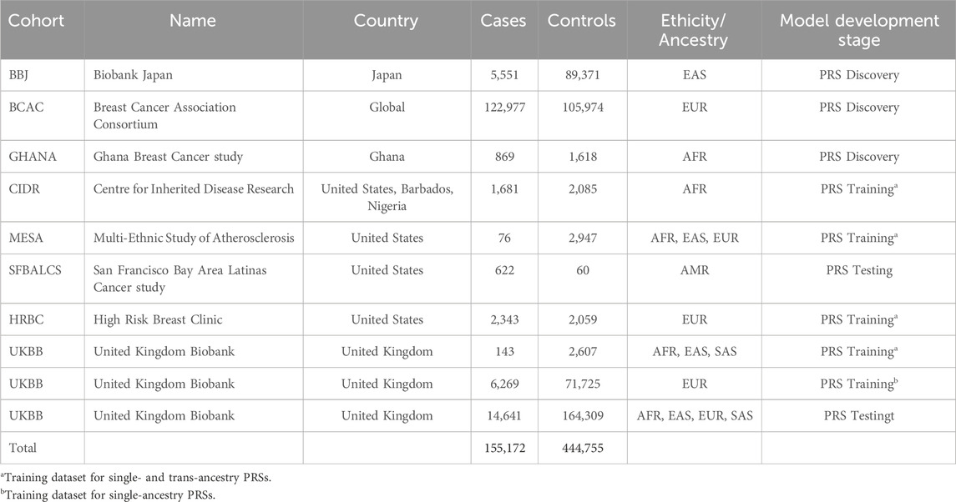Select the High Risk Breast Clinic name
Image resolution: width=956 pixels, height=502 pixels.
[158, 320]
